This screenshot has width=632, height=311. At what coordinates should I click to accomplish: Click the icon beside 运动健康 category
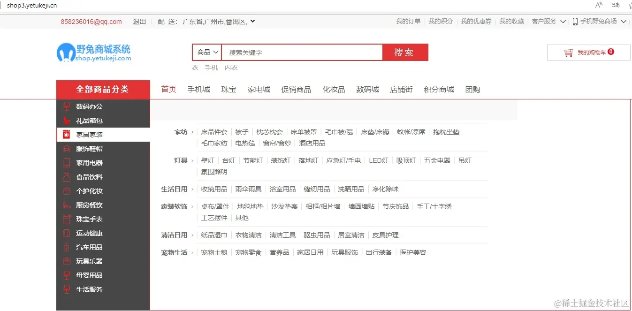[67, 233]
